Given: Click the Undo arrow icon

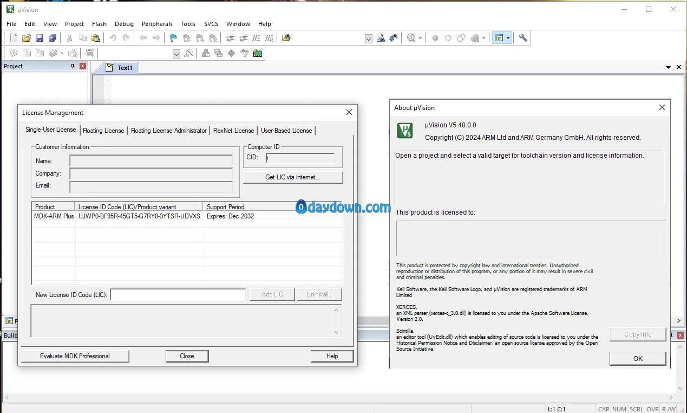Looking at the screenshot, I should click(113, 38).
